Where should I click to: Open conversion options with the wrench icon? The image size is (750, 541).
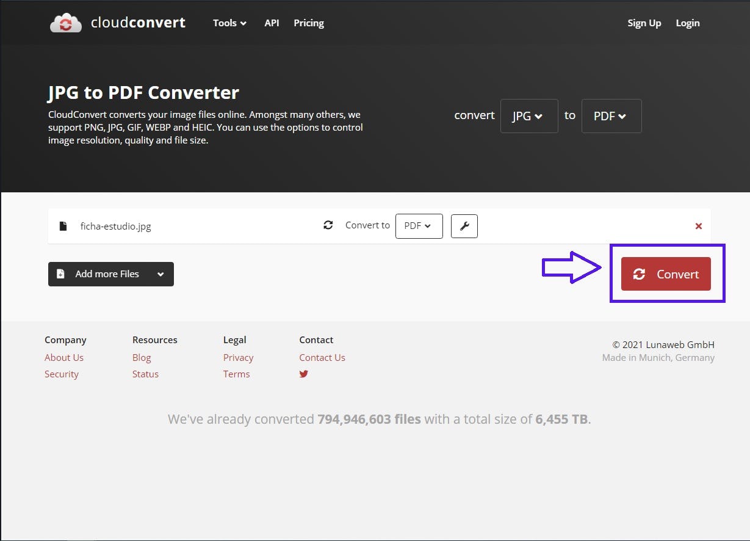[464, 226]
